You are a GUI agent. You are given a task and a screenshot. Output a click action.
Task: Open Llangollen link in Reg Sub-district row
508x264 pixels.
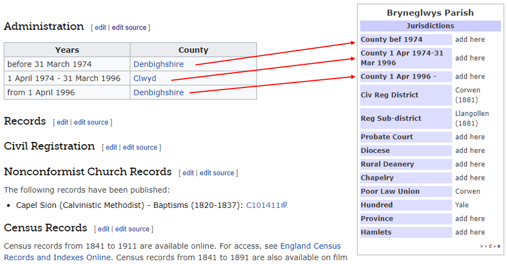(472, 113)
